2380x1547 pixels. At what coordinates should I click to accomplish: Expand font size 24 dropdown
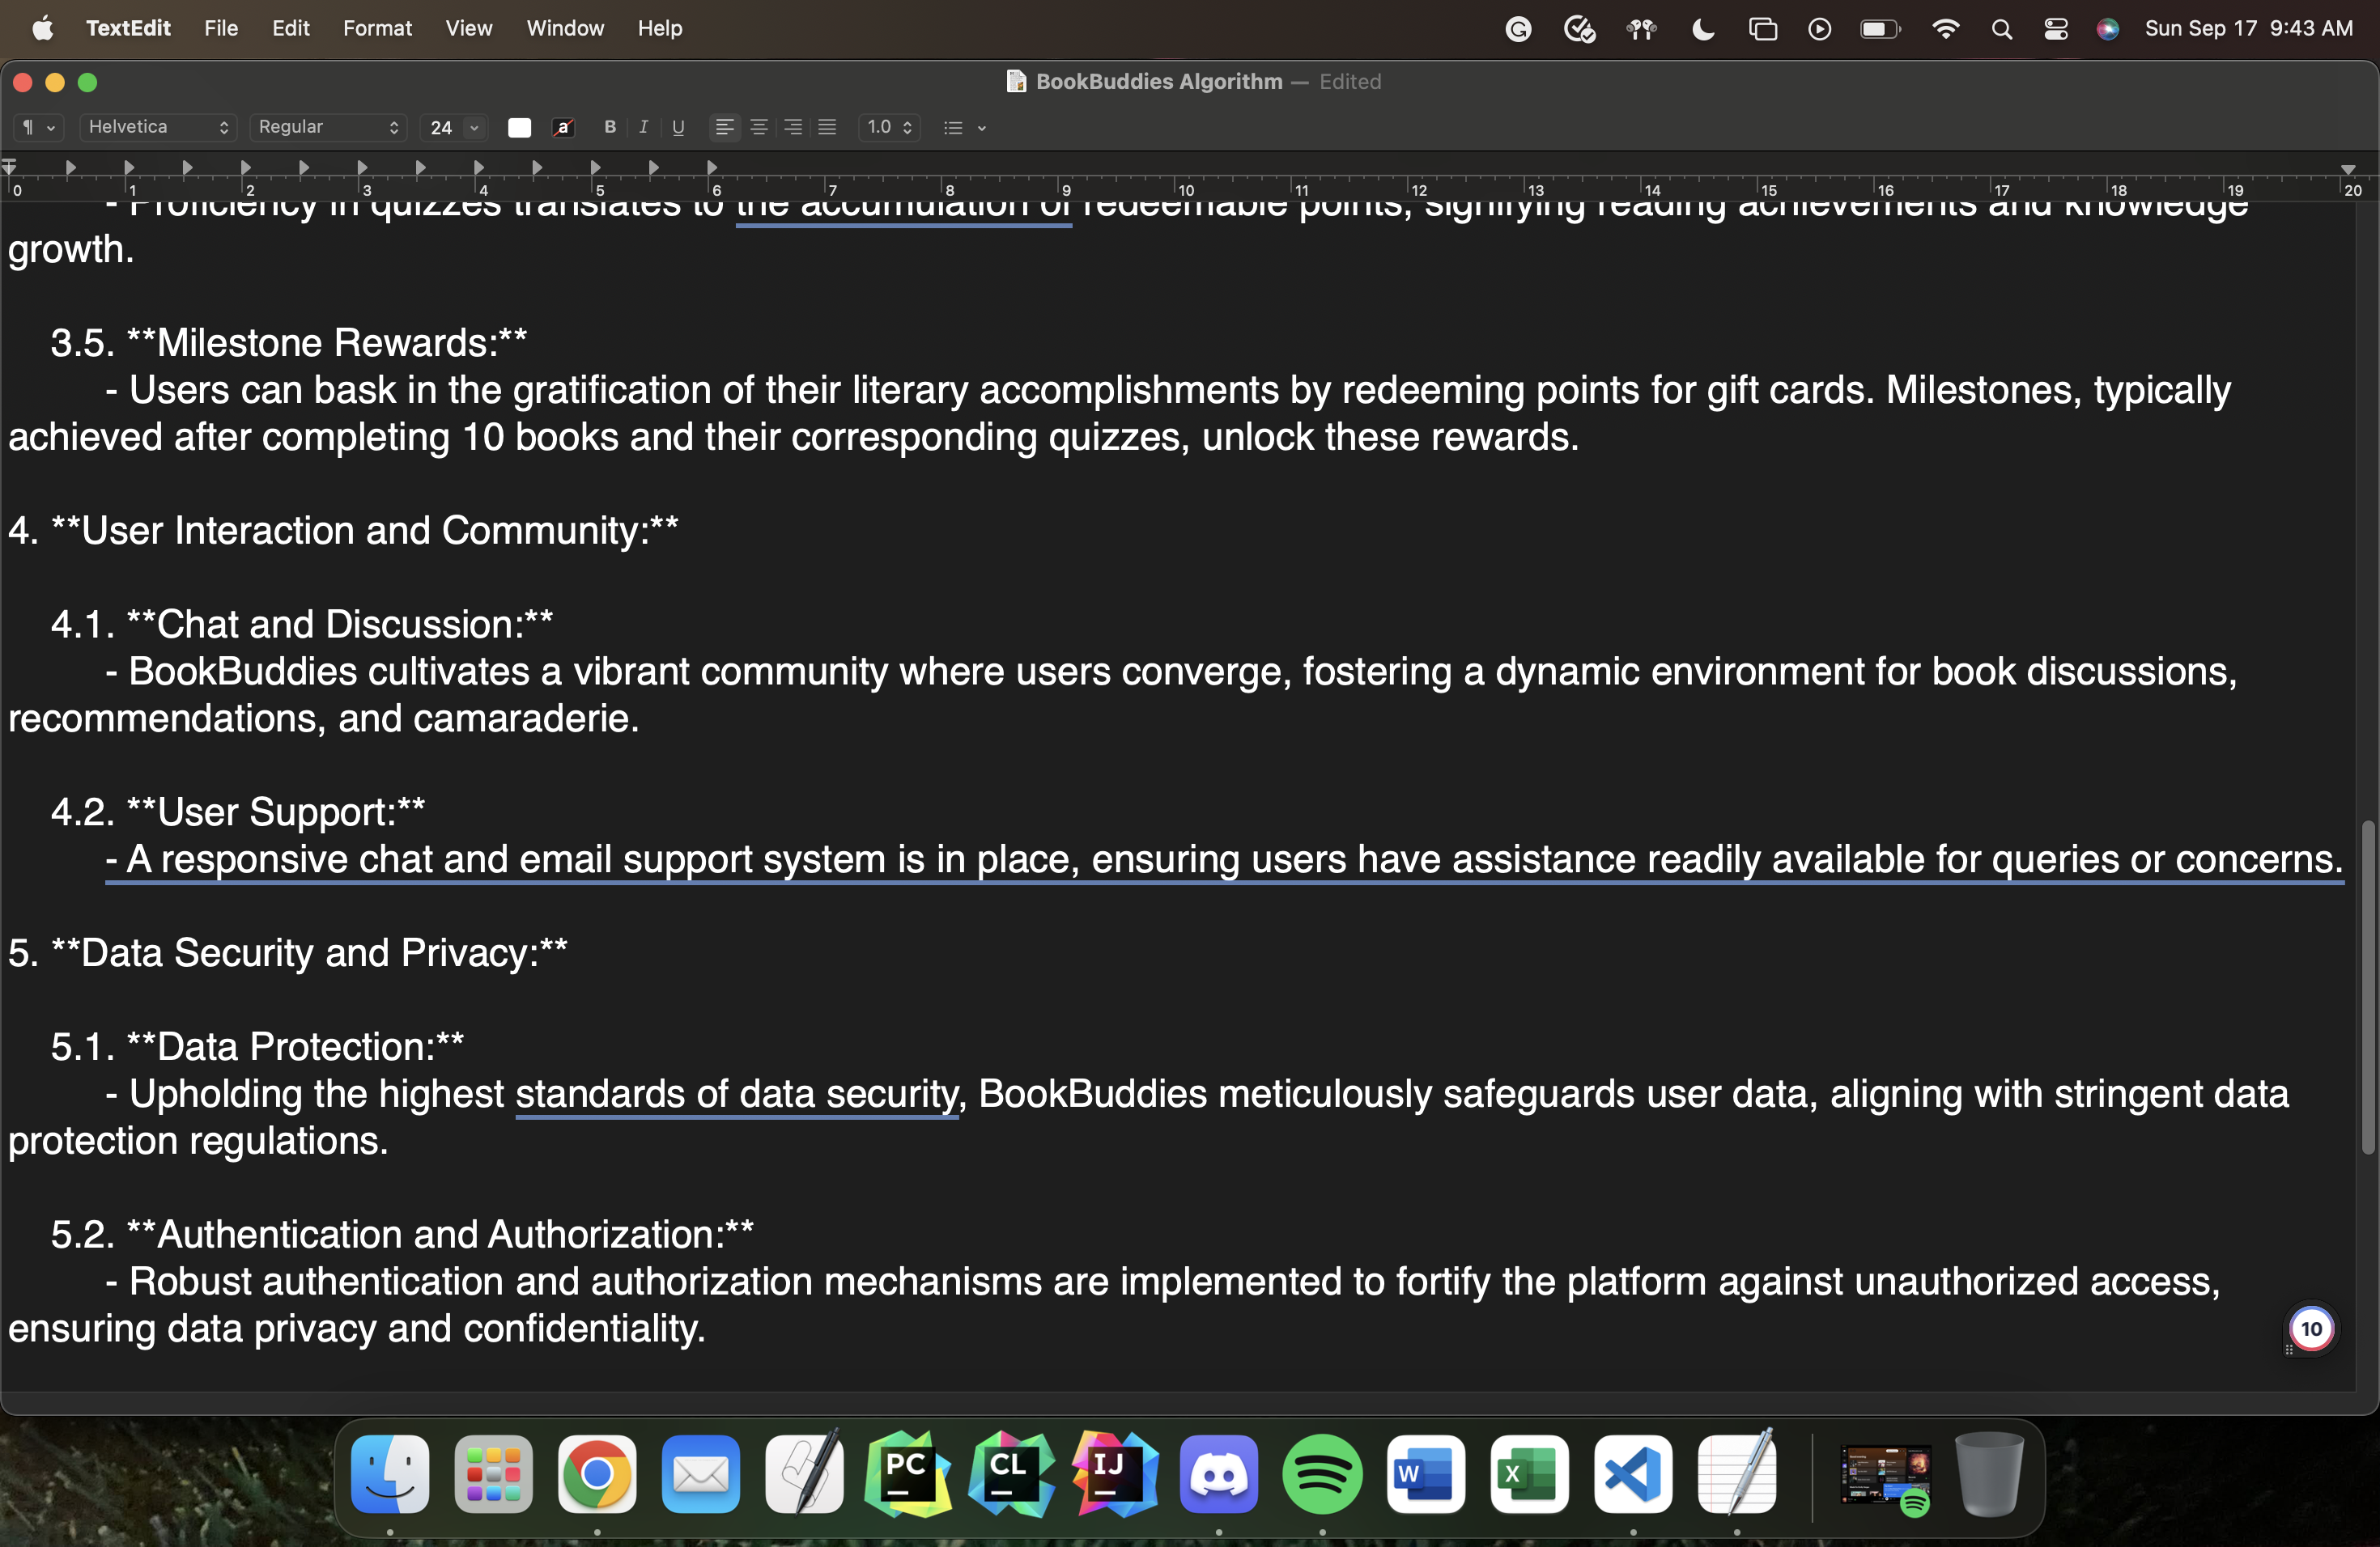(x=474, y=127)
